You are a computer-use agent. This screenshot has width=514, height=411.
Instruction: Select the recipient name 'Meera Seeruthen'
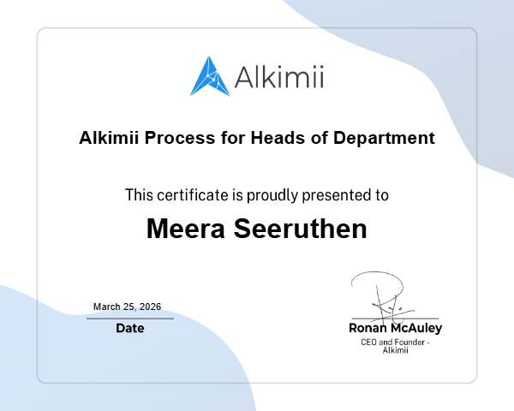pos(257,229)
